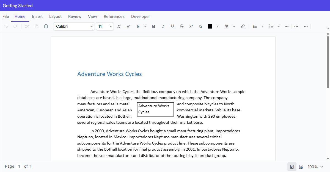Apply a bulleted list
Viewport: 330px width, 172px height.
click(255, 26)
